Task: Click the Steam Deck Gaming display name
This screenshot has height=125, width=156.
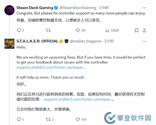Action: click(35, 8)
